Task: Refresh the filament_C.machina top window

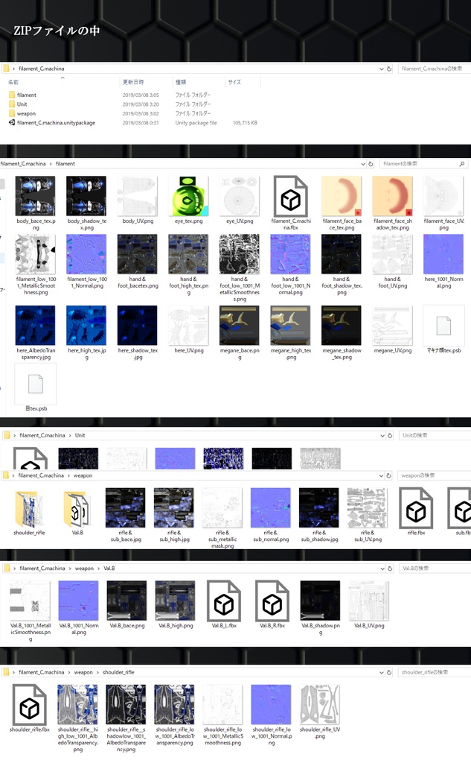Action: point(389,69)
